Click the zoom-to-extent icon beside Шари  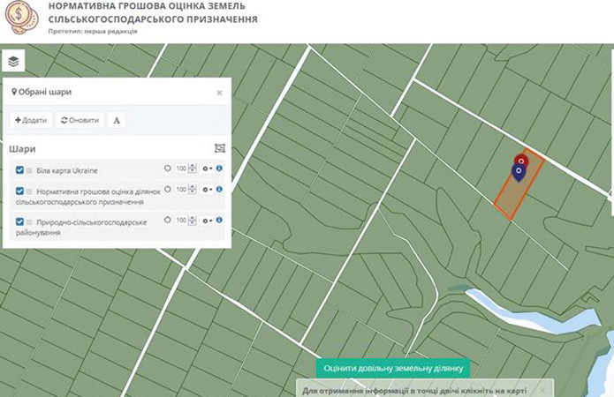(x=219, y=148)
